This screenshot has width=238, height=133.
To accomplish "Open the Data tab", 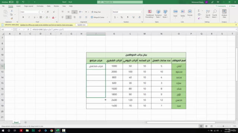I will coord(49,6).
